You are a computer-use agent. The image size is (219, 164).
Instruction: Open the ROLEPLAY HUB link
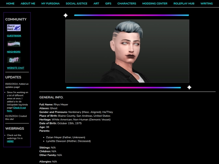point(184,4)
